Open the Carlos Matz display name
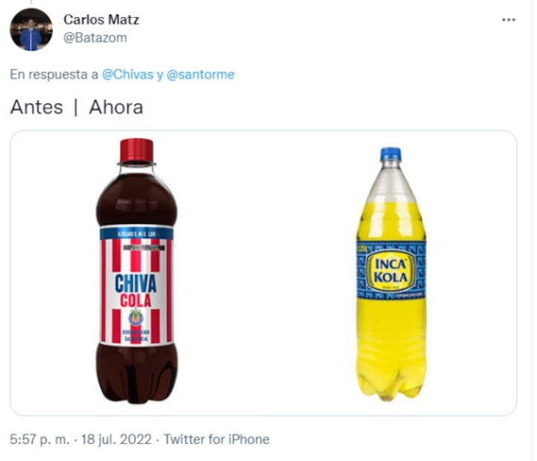Viewport: 537px width, 461px height. point(101,19)
